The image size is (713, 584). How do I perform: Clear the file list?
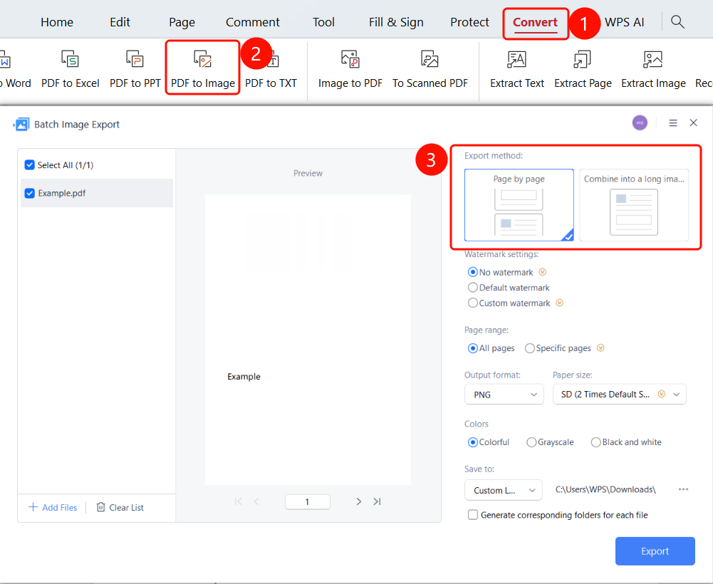coord(120,507)
